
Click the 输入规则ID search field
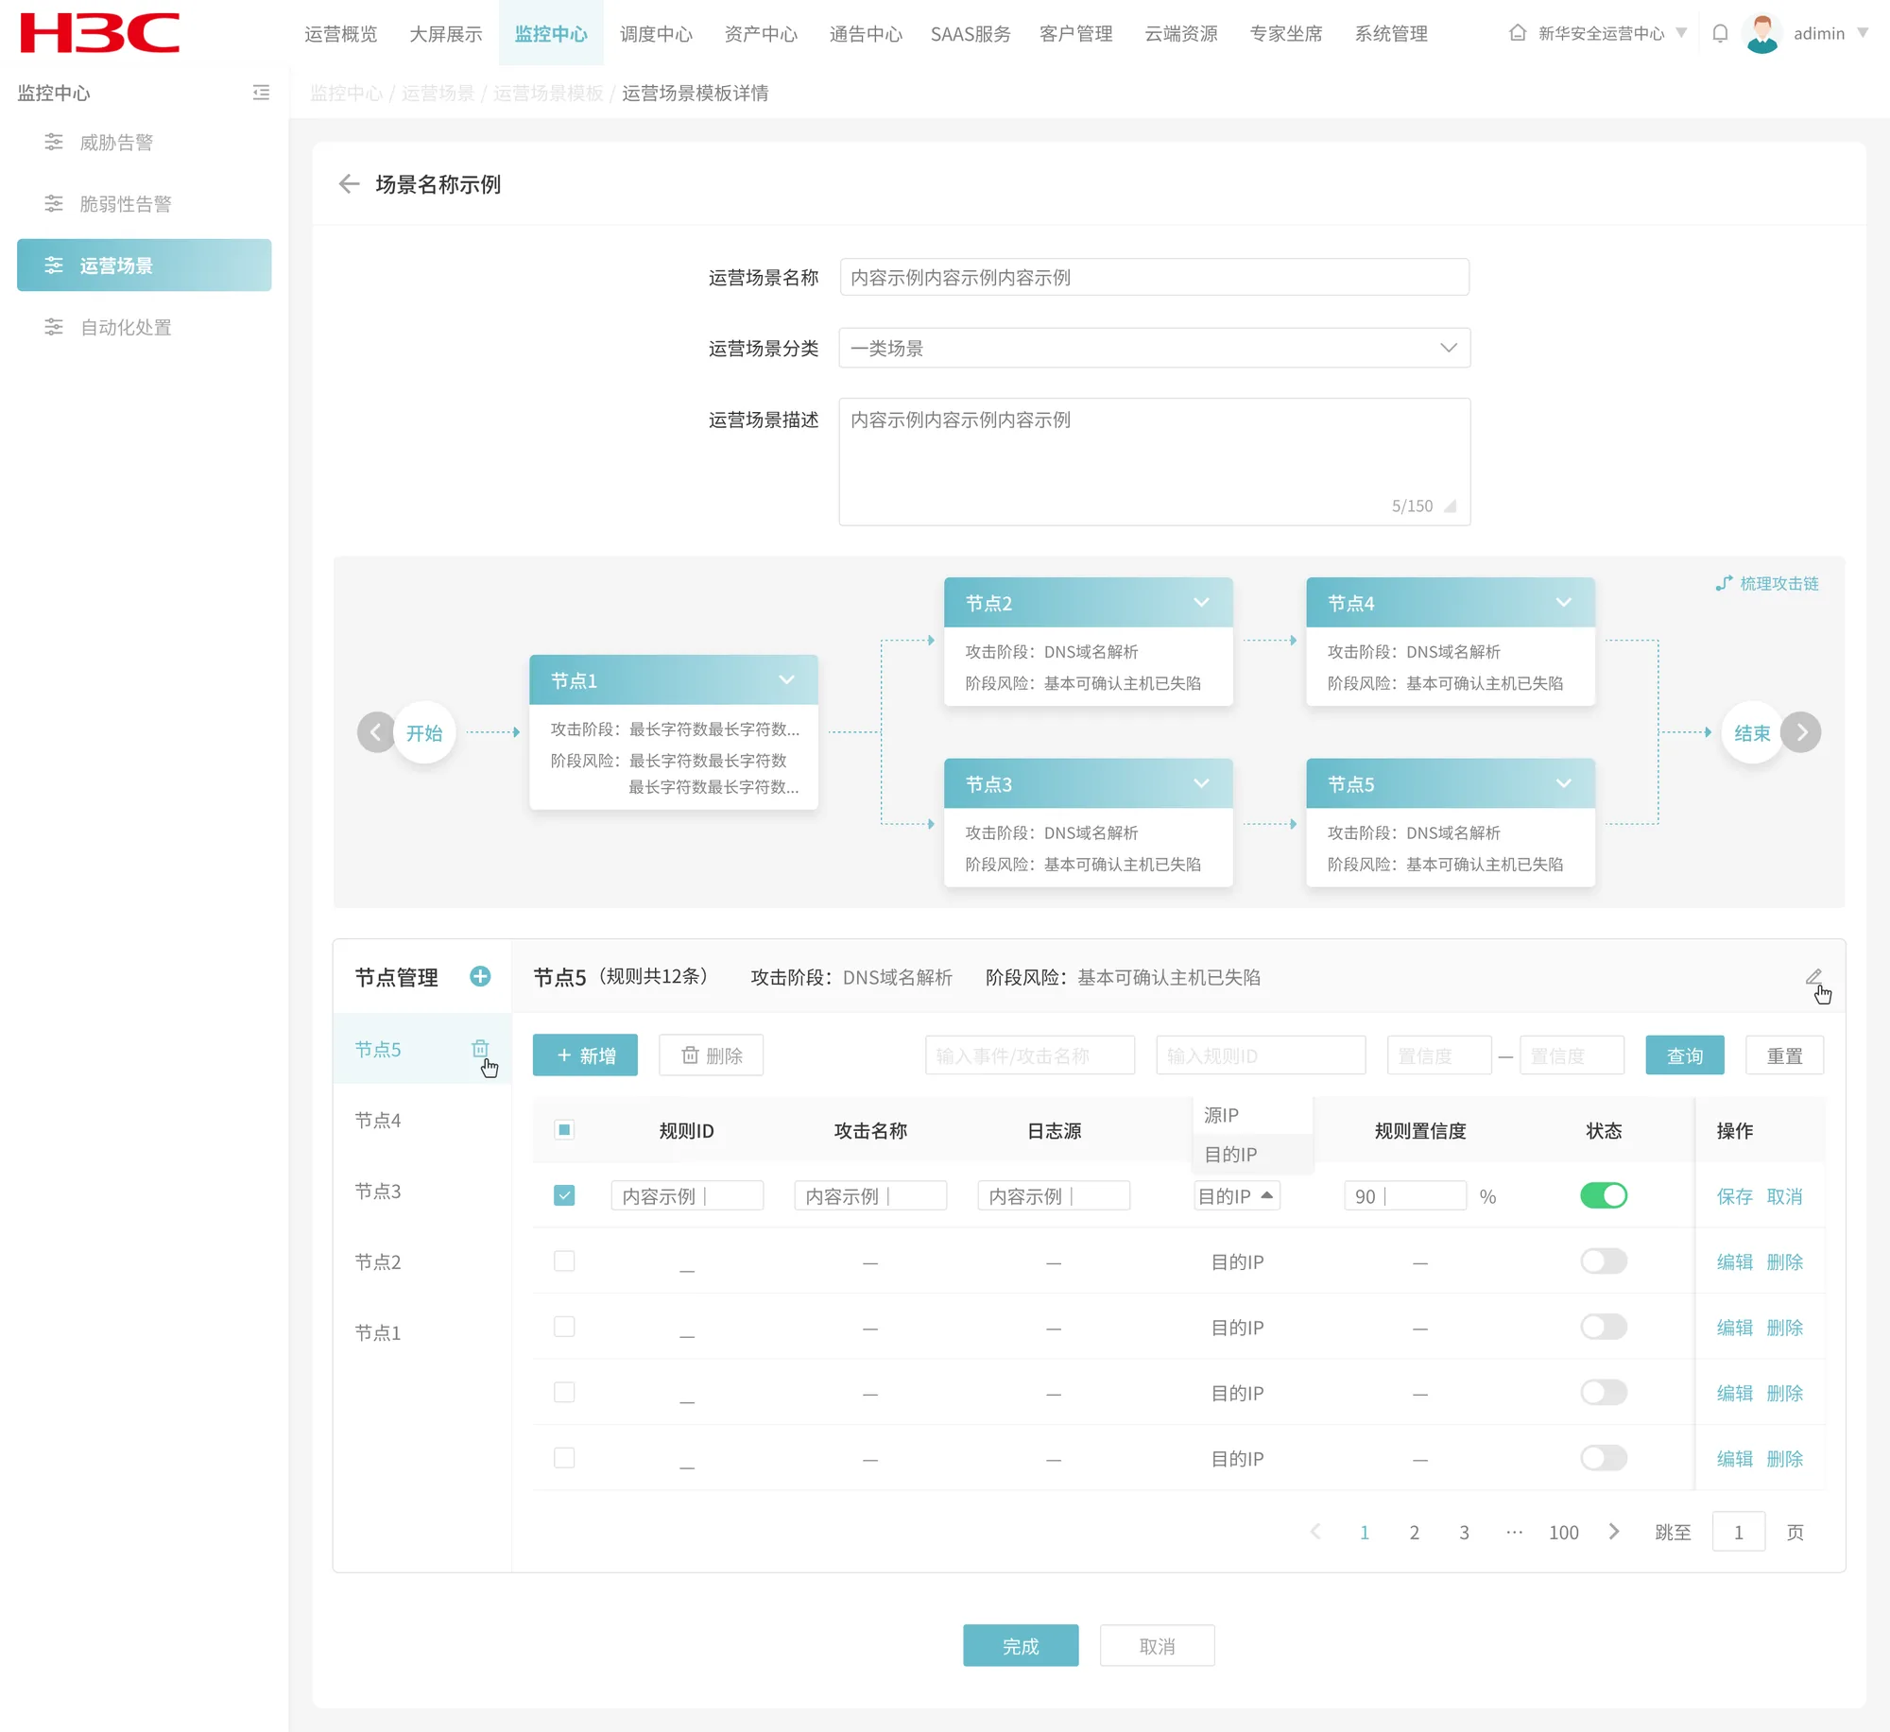tap(1261, 1055)
